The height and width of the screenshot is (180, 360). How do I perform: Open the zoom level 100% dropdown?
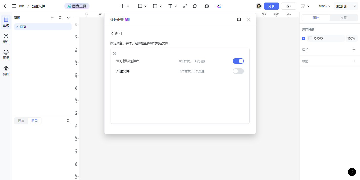(324, 6)
